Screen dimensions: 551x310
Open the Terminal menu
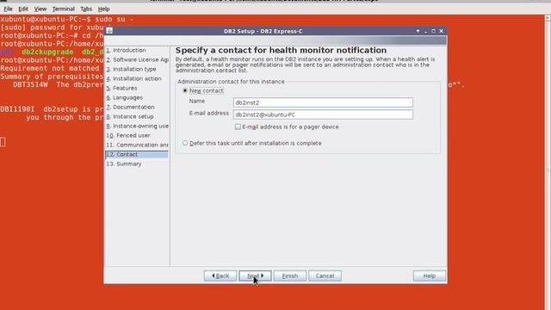pos(63,9)
